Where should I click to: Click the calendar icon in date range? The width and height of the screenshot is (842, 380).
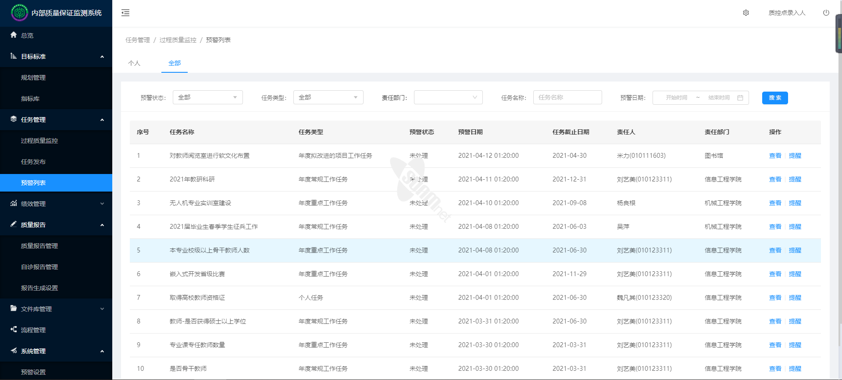(740, 98)
